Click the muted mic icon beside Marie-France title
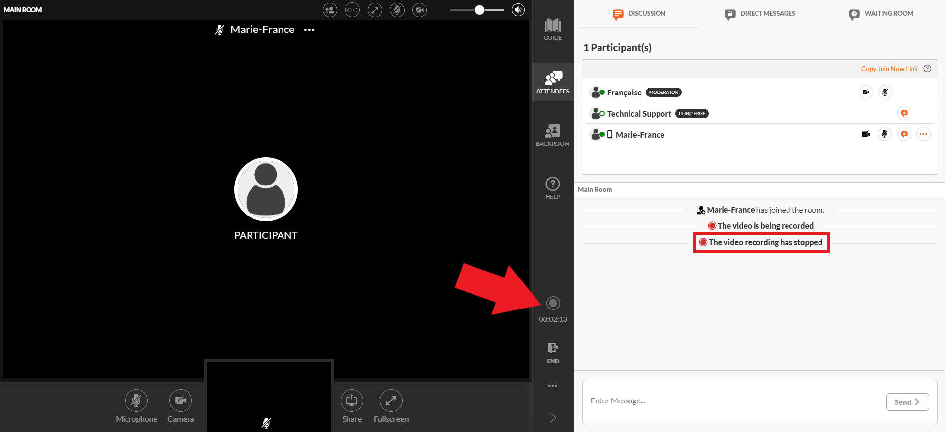 (220, 30)
